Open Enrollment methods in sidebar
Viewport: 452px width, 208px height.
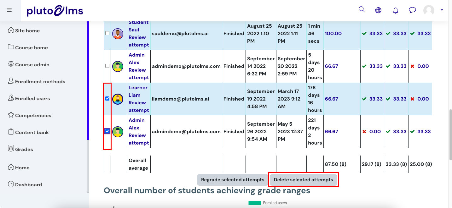click(37, 81)
